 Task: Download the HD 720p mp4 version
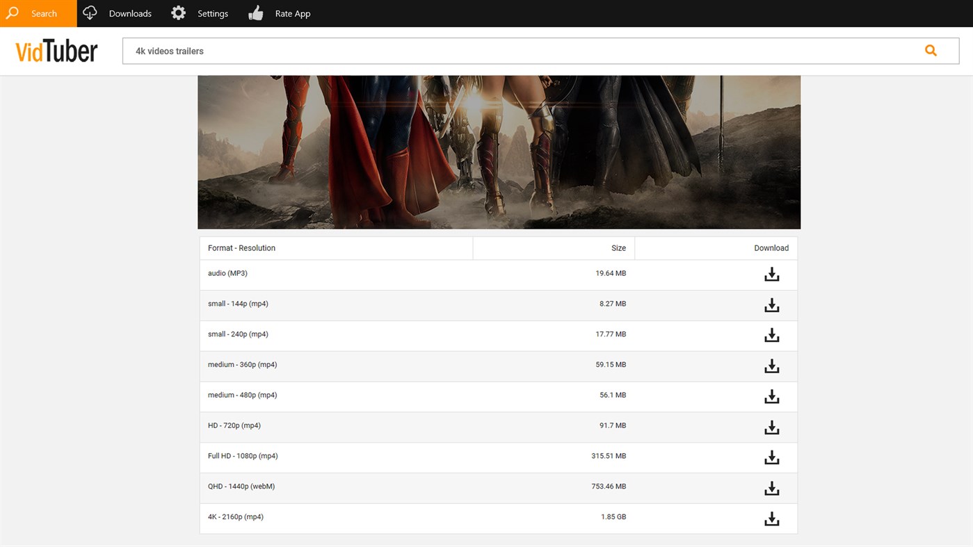coord(771,427)
